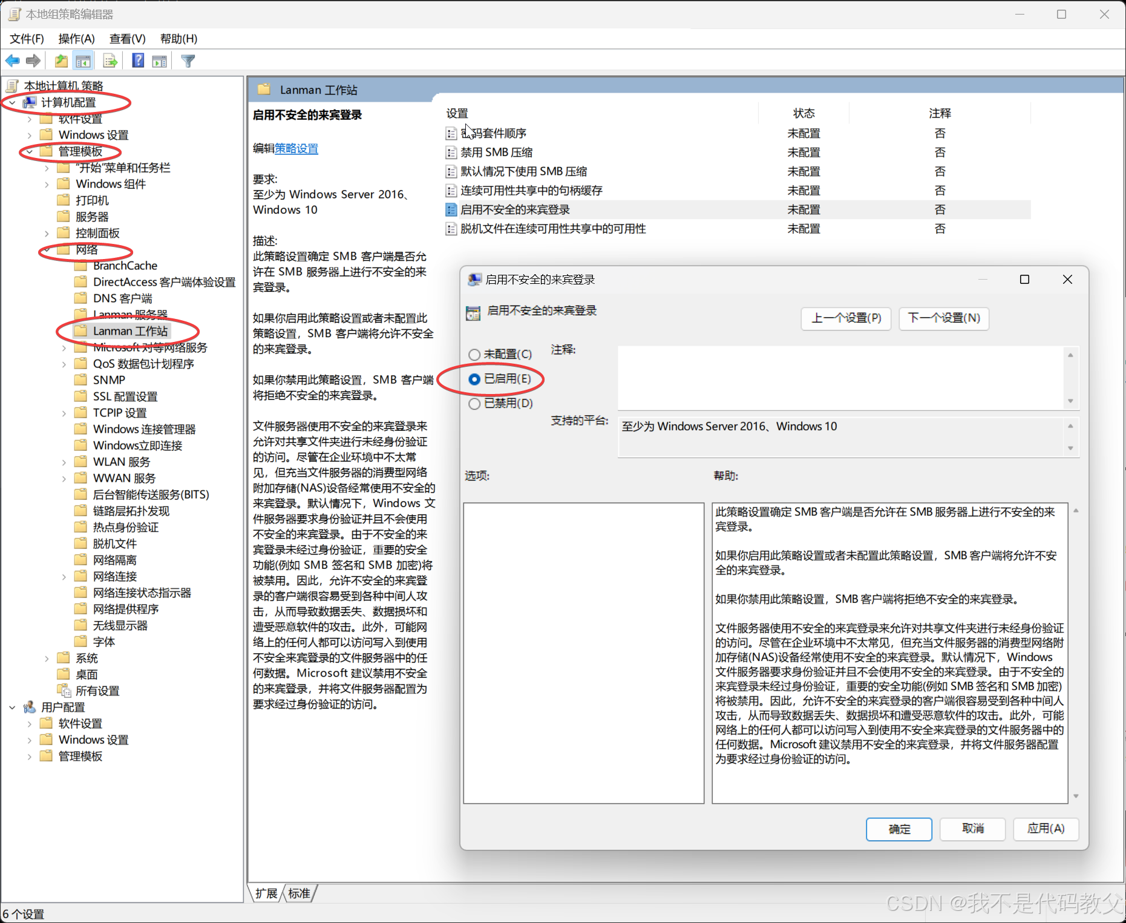This screenshot has height=923, width=1126.
Task: Select the 已禁用(D) radio button
Action: pyautogui.click(x=474, y=404)
